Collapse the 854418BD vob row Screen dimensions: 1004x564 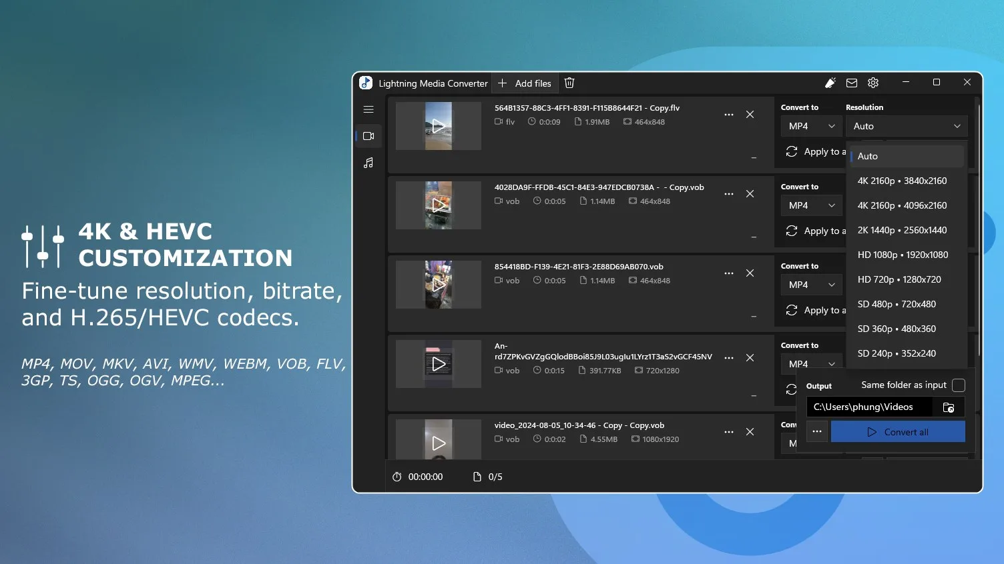click(754, 317)
